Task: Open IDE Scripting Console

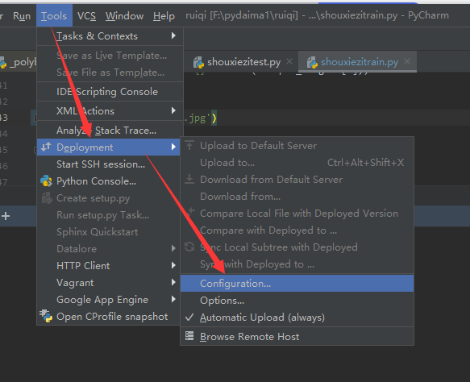Action: (110, 92)
